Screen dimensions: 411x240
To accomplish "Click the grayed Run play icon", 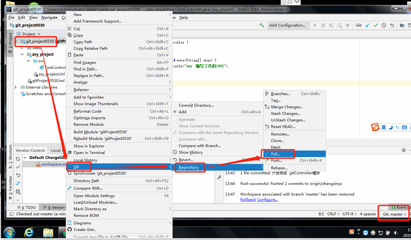I will coord(315,25).
